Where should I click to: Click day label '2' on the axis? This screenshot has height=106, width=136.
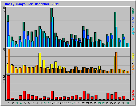(13, 103)
